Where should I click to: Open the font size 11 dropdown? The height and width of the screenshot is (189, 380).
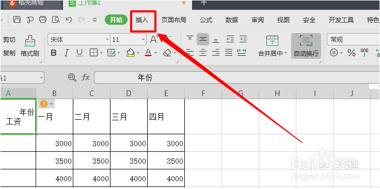144,39
